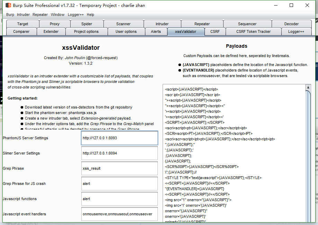
Task: Click the payloads vertical scrollbar thumb
Action: pyautogui.click(x=308, y=156)
